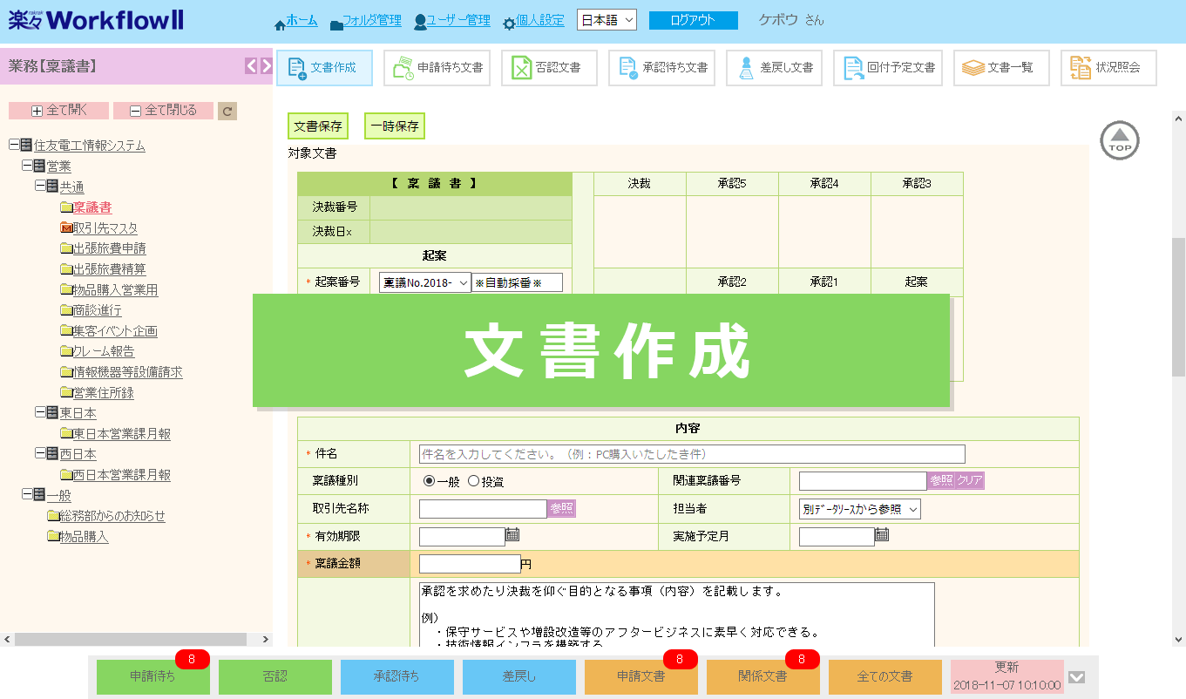Open 否認文書 in the toolbar

(x=549, y=68)
